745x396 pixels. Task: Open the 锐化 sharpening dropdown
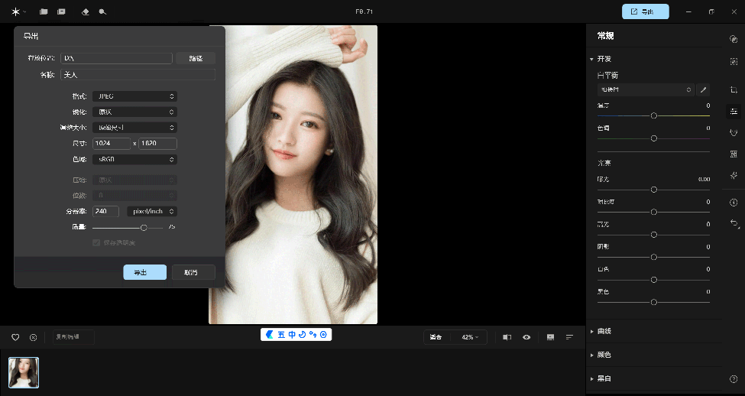[135, 112]
